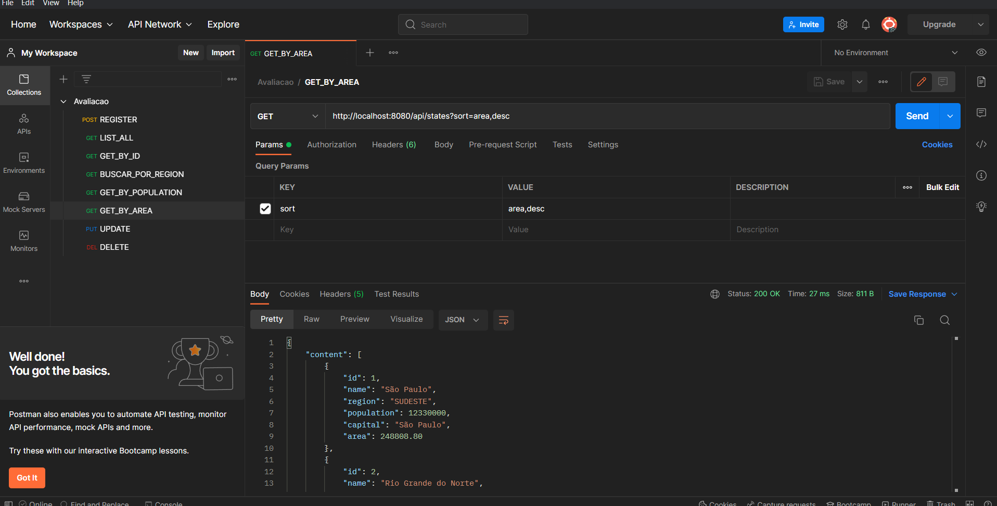Open collections panel more options menu
This screenshot has height=506, width=997.
pos(232,79)
